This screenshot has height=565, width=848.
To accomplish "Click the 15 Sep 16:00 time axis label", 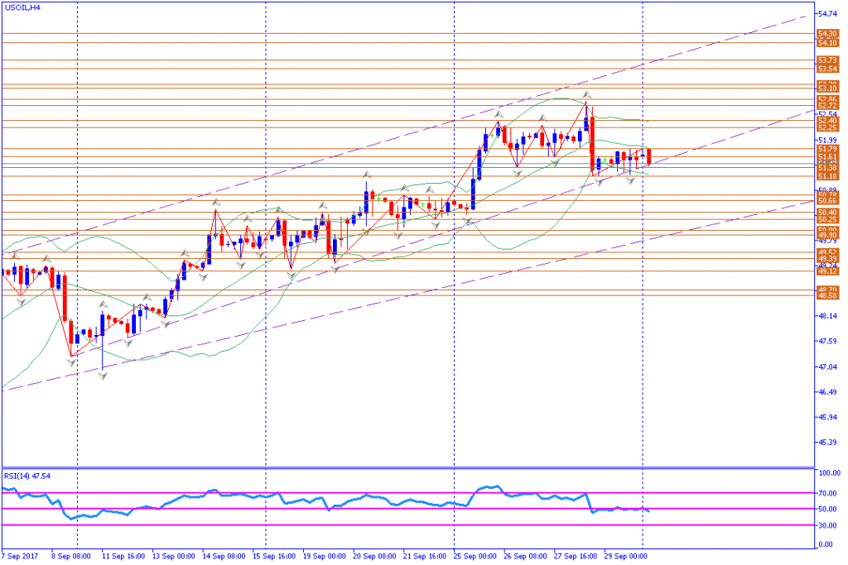I will pos(274,556).
